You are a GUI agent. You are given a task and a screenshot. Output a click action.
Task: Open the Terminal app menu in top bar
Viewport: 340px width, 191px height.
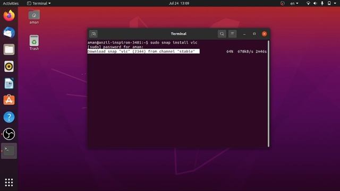(39, 3)
